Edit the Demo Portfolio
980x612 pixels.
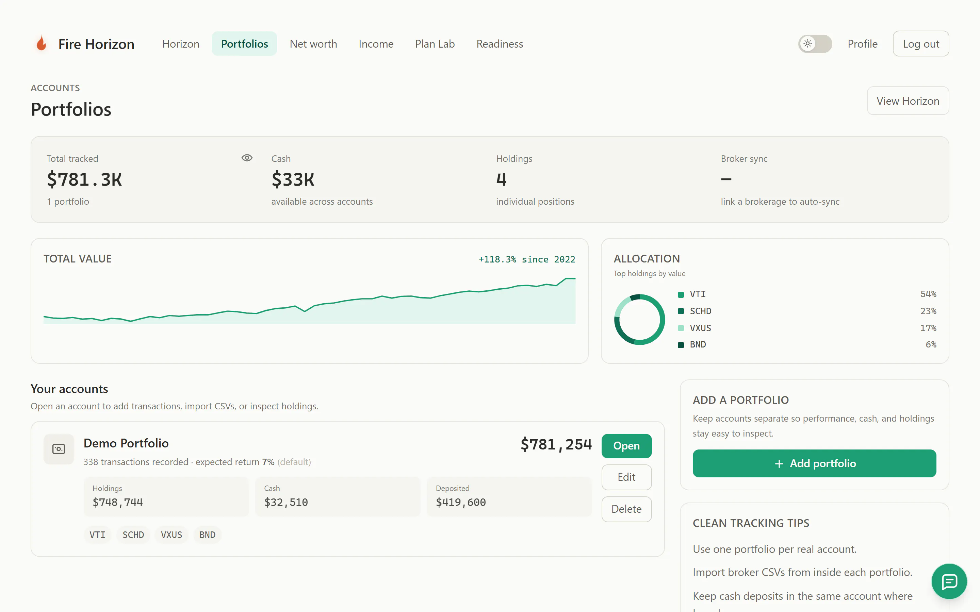point(626,477)
